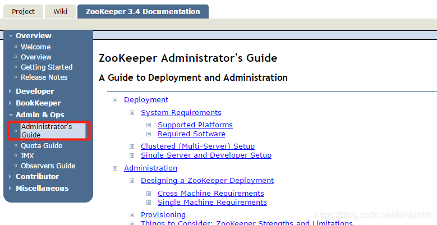Click the bullet icon beside Cross Machine Requirements
The width and height of the screenshot is (437, 225).
[x=149, y=194]
